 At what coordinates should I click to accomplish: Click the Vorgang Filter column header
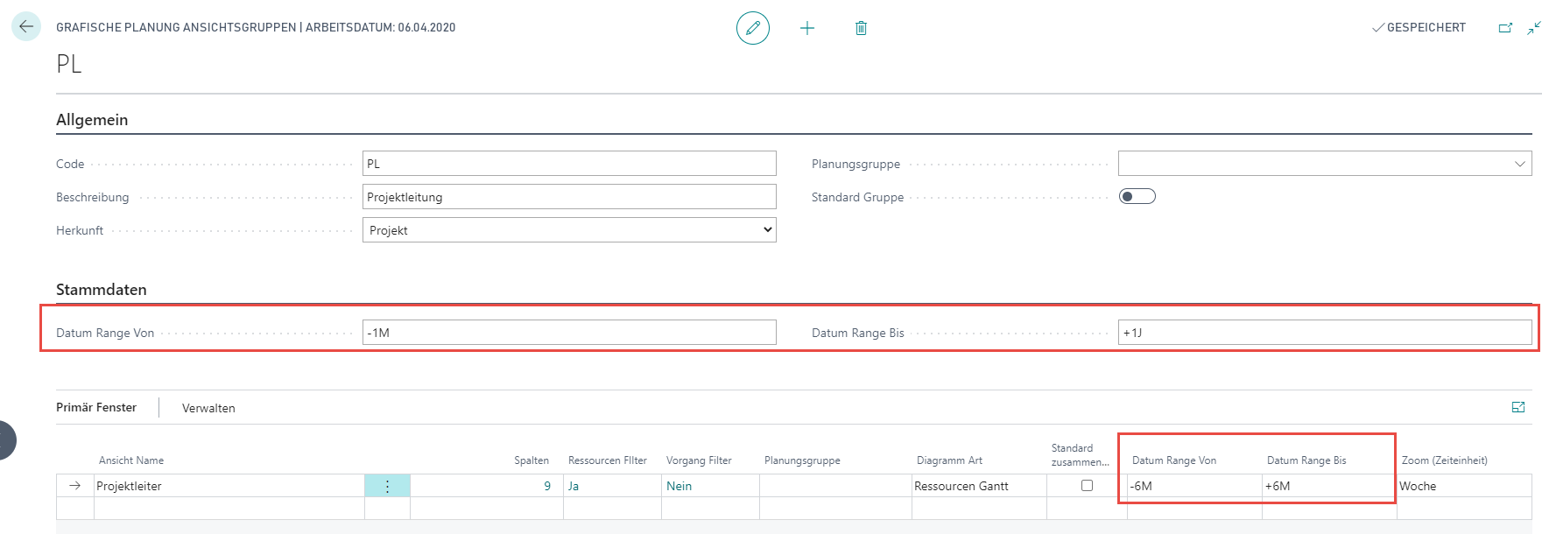click(699, 460)
